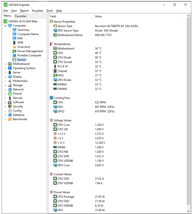Select the DMI tree item
Viewport: 192px width, 214px height.
(x=20, y=38)
